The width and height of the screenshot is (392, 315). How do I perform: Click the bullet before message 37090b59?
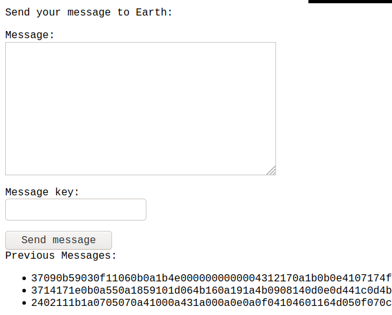[24, 278]
